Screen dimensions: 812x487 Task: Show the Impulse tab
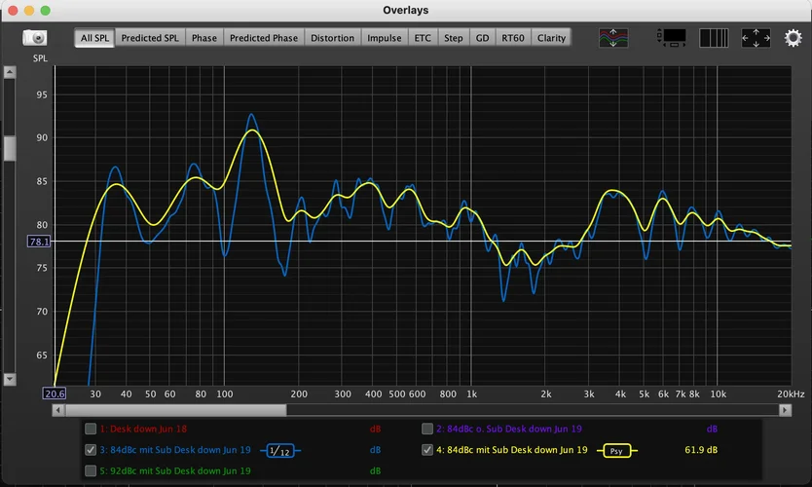tap(384, 38)
